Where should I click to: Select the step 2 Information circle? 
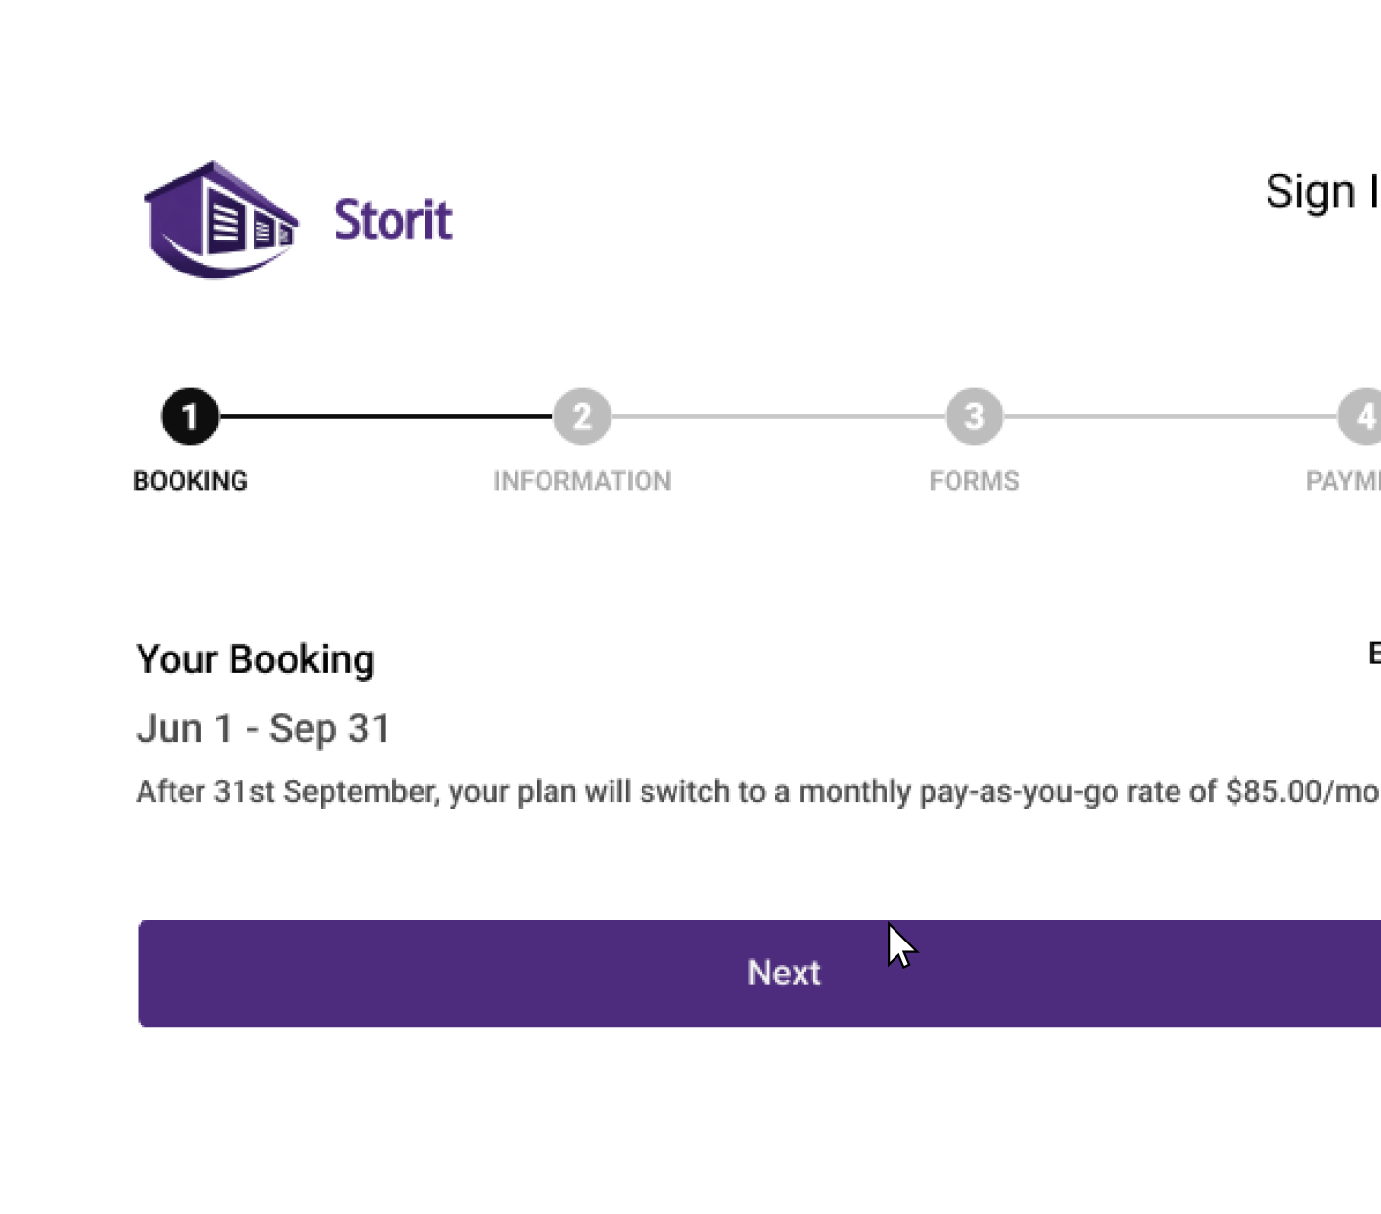click(x=581, y=415)
